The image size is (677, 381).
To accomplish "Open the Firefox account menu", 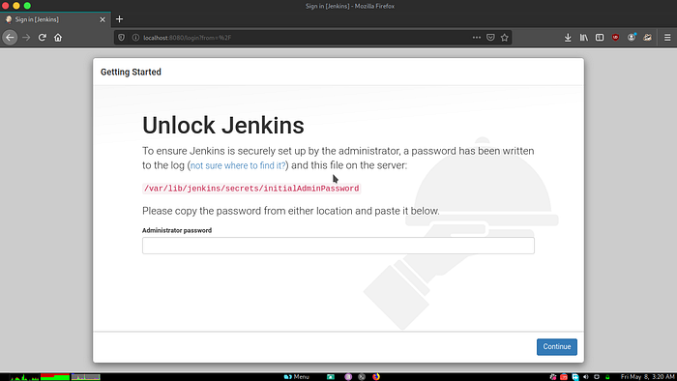I will tap(632, 38).
